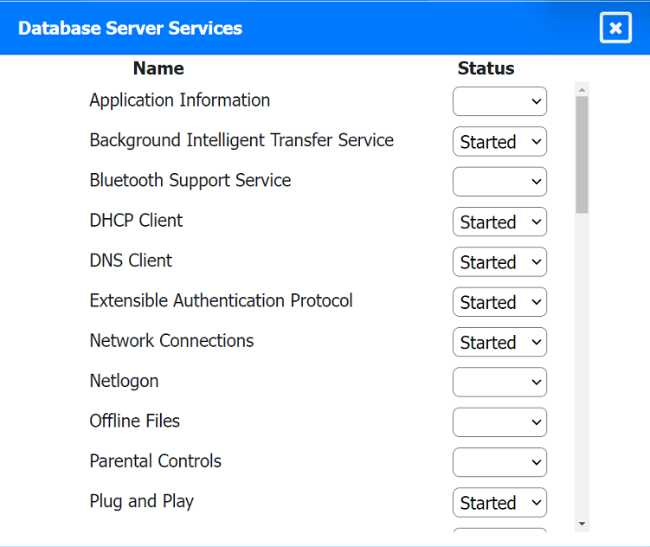650x547 pixels.
Task: Click the scrollbar up arrow
Action: [x=582, y=89]
